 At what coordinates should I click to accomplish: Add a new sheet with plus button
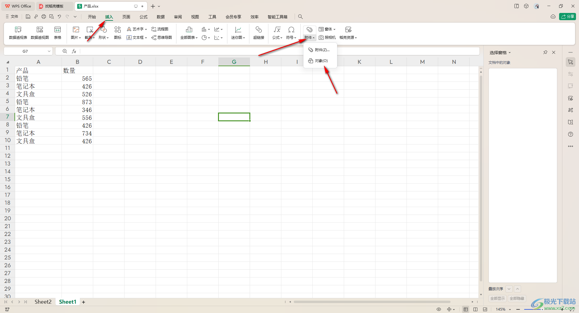tap(84, 302)
